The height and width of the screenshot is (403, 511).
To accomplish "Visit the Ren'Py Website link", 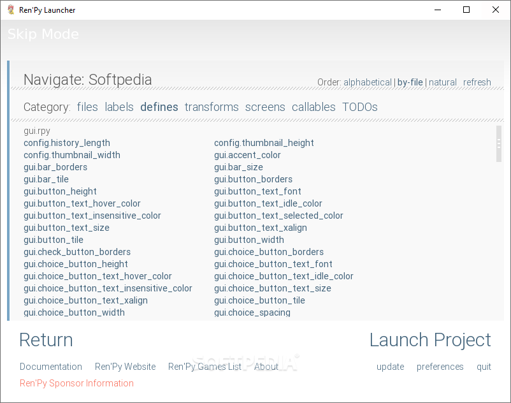I will point(125,367).
